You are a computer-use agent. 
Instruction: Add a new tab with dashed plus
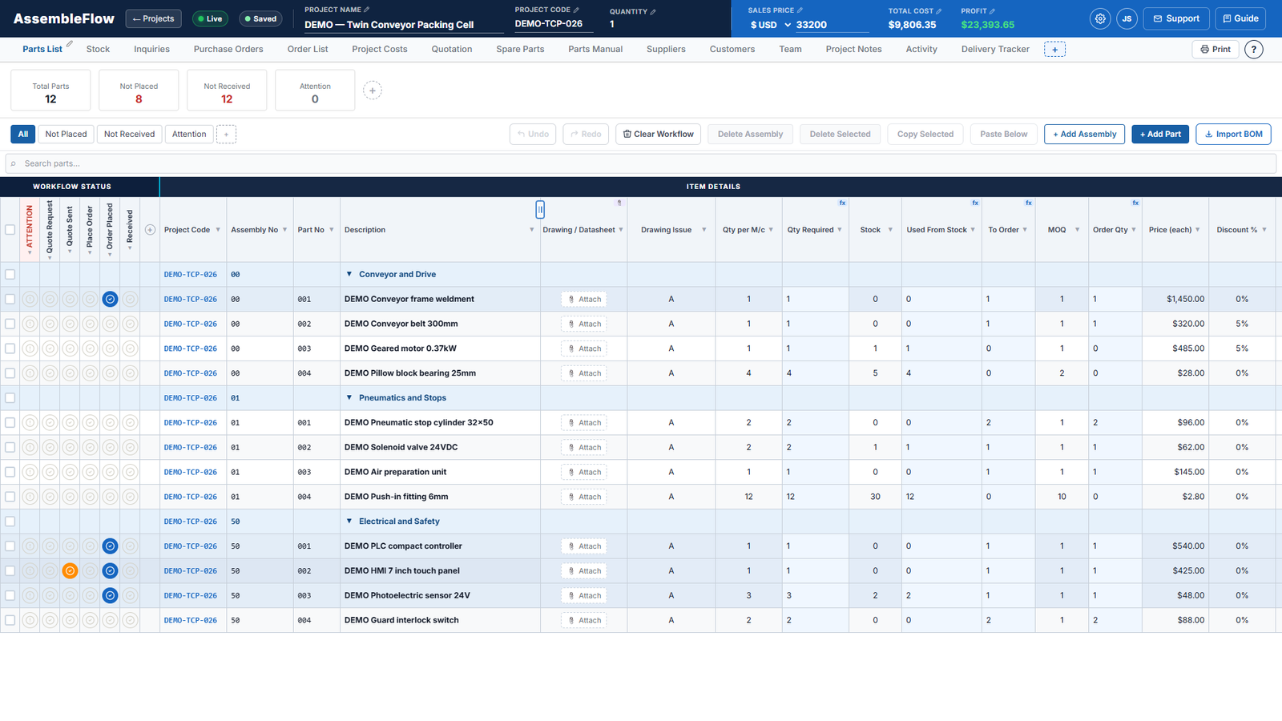point(1054,50)
